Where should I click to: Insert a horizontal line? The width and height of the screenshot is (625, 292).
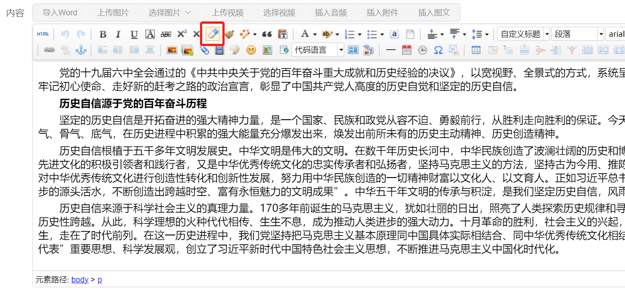[x=390, y=50]
